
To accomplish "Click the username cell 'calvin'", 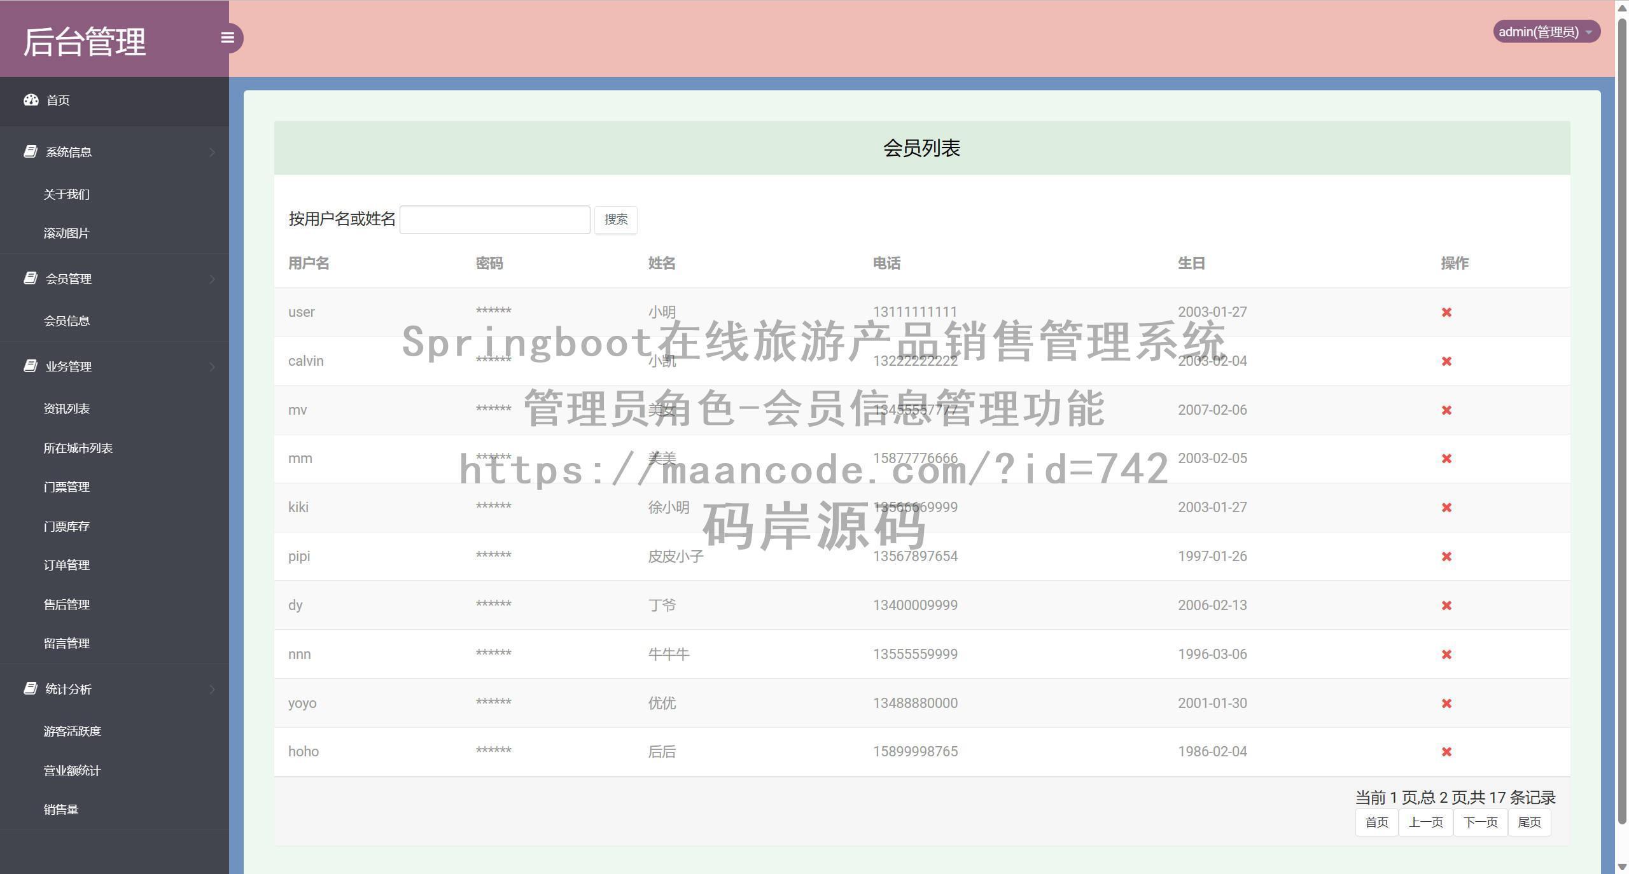I will click(306, 361).
